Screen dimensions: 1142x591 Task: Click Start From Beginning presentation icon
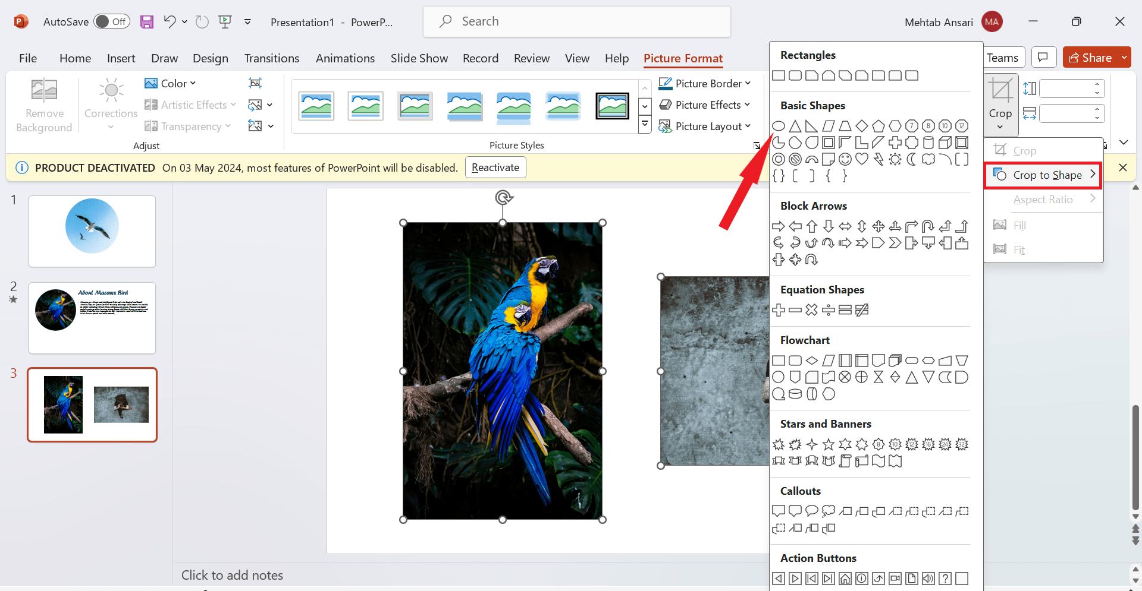(225, 22)
